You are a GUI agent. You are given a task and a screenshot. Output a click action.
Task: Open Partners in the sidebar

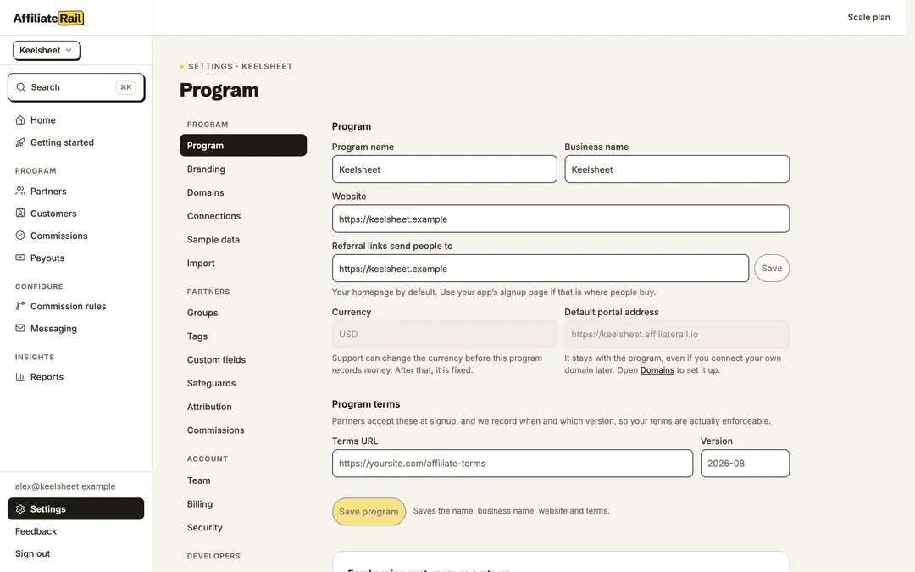76,191
